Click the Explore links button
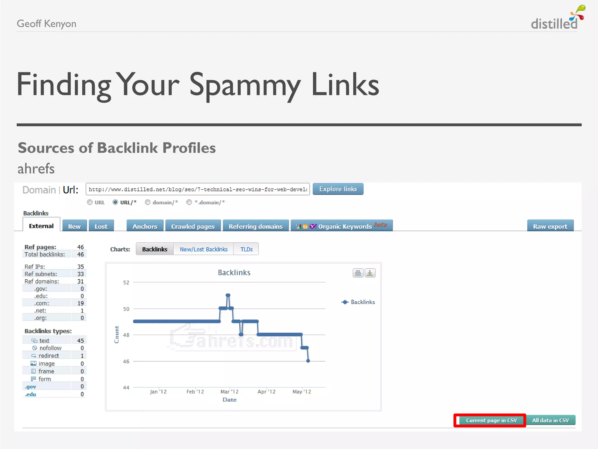The height and width of the screenshot is (449, 598). [x=338, y=189]
